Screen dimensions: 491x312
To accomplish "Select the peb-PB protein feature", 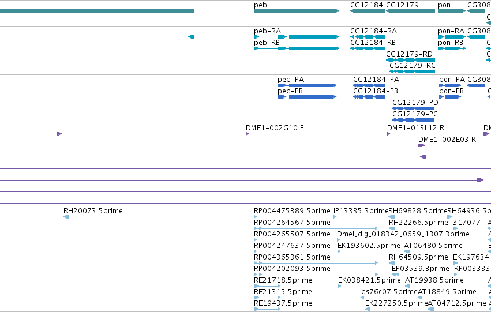I will pyautogui.click(x=307, y=97).
